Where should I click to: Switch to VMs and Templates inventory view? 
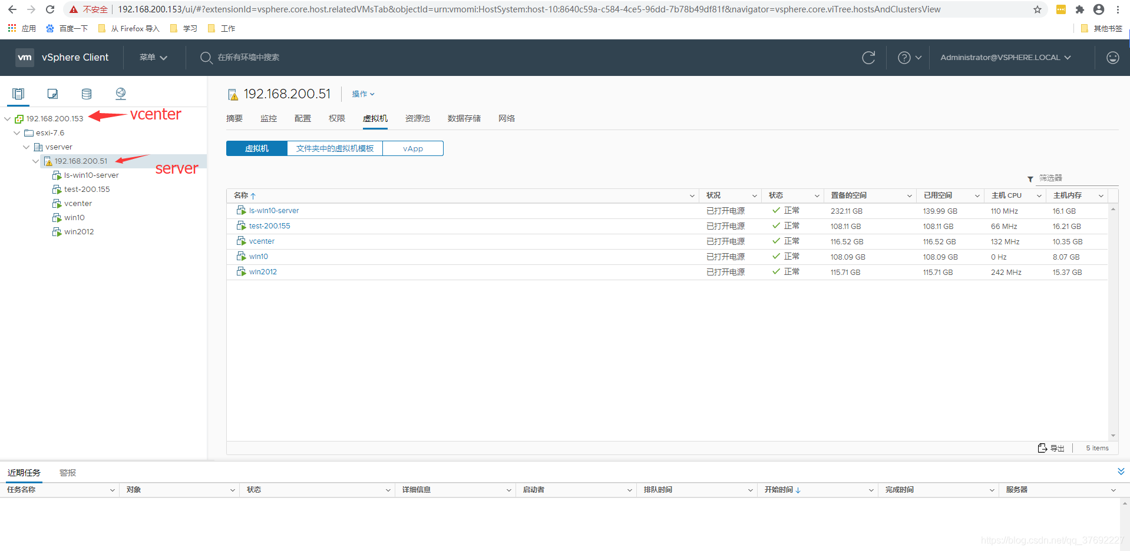pyautogui.click(x=52, y=94)
